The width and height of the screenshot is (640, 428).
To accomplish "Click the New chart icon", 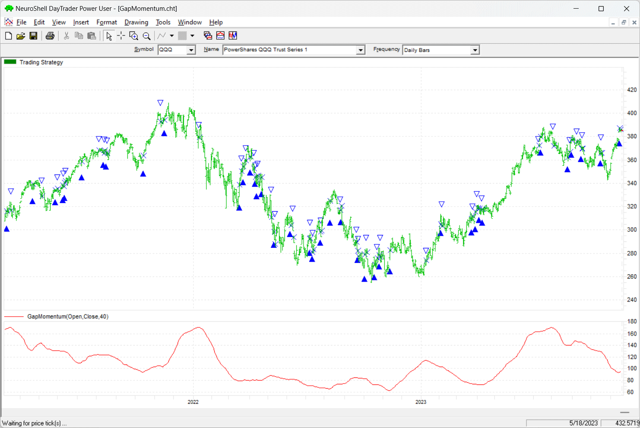I will pos(8,36).
